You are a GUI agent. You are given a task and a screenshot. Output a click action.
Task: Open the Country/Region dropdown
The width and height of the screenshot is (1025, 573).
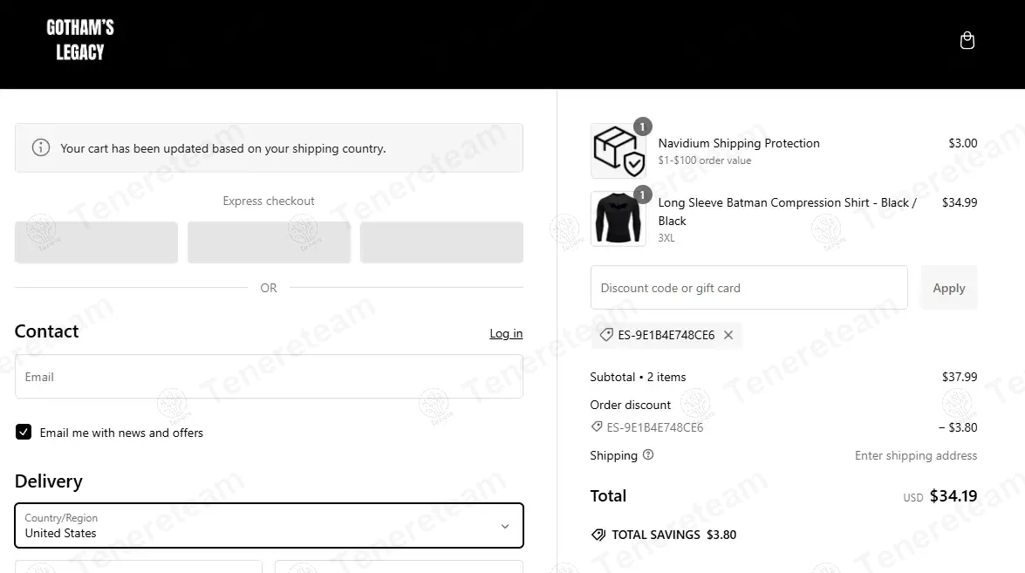(269, 525)
